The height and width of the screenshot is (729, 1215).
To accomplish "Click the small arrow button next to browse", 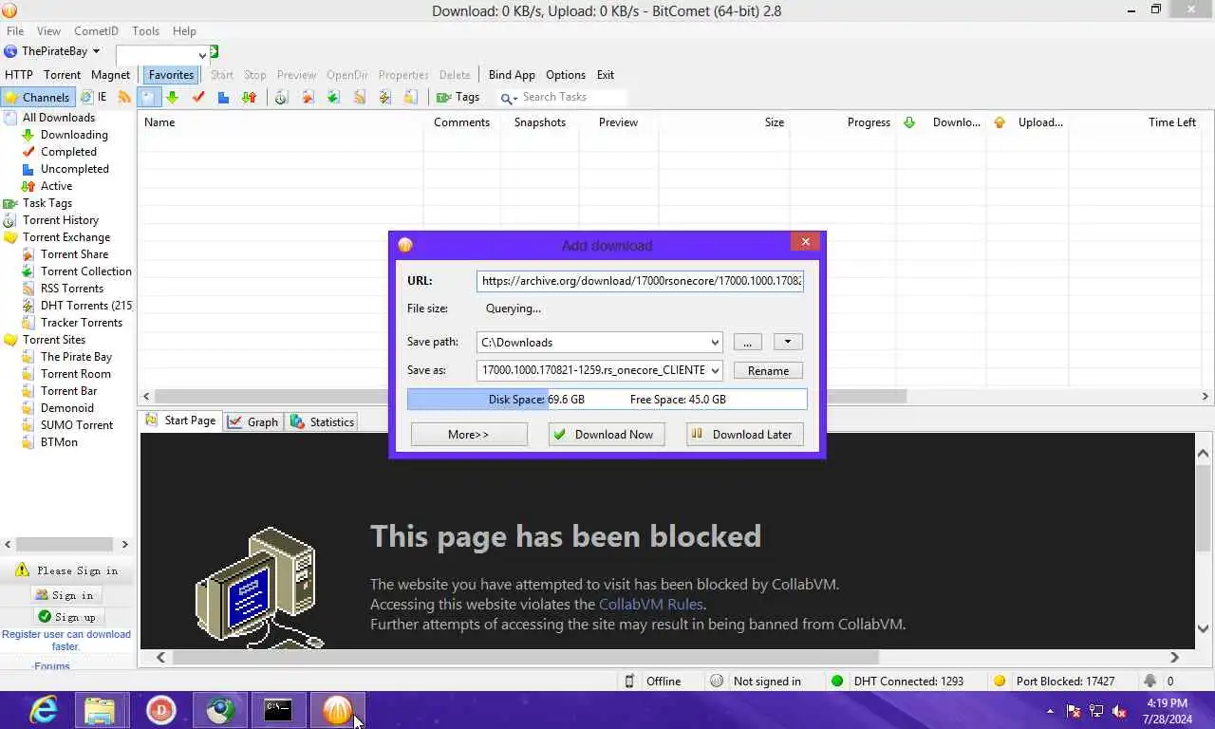I will (x=788, y=342).
